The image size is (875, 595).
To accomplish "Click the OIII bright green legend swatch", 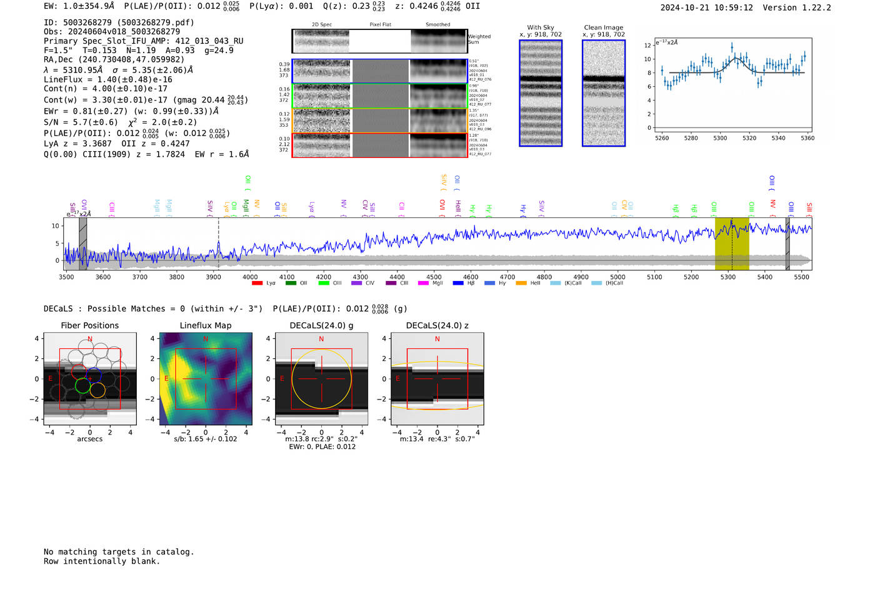I will 324,283.
